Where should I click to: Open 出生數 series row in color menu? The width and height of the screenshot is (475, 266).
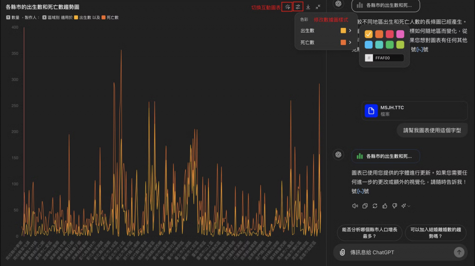[x=326, y=31]
